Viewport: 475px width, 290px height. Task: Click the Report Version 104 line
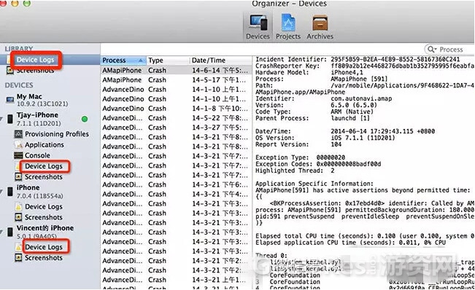[298, 144]
